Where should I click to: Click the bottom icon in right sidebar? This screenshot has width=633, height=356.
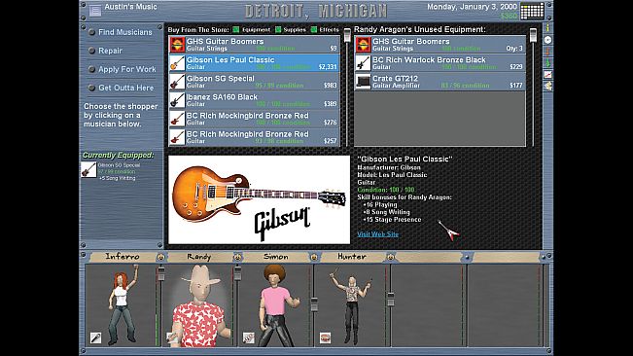pyautogui.click(x=547, y=86)
